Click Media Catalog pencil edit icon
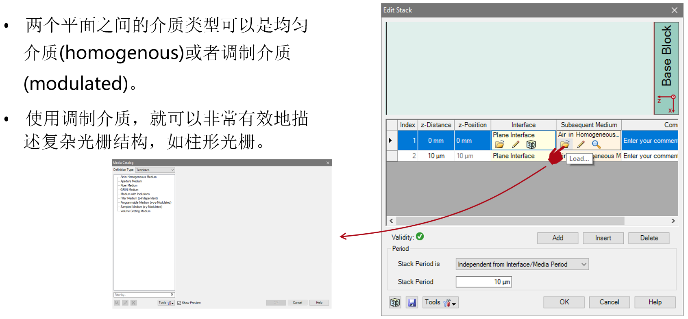 pos(125,303)
